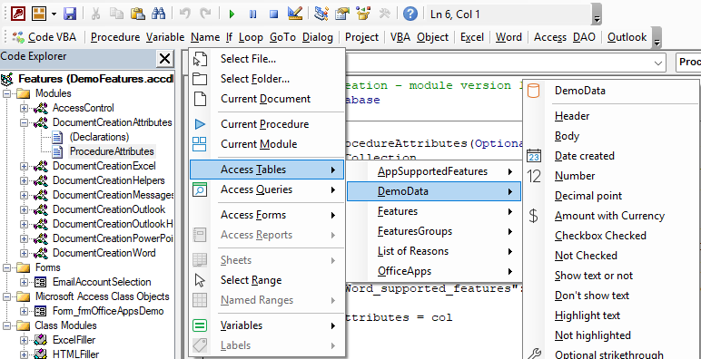This screenshot has height=359, width=701.
Task: Open OfficeApps table submenu
Action: pyautogui.click(x=434, y=271)
